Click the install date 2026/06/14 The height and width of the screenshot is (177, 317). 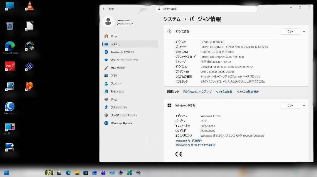[208, 126]
